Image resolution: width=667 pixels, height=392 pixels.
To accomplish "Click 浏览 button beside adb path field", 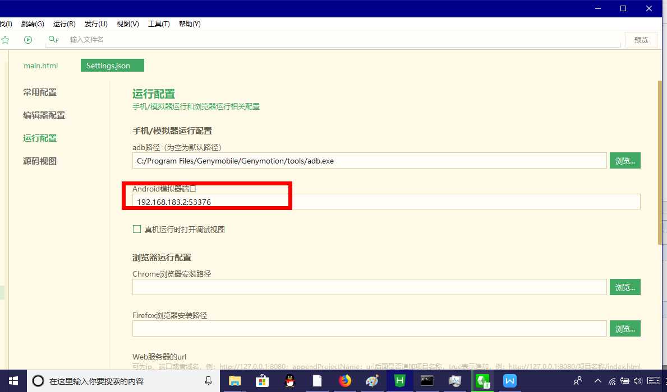I will pyautogui.click(x=624, y=161).
